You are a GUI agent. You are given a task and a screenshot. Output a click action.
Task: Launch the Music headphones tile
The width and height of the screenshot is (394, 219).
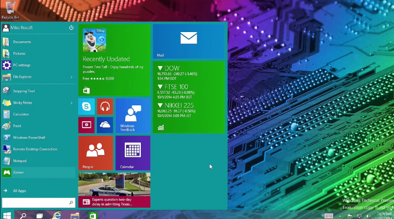pyautogui.click(x=105, y=107)
